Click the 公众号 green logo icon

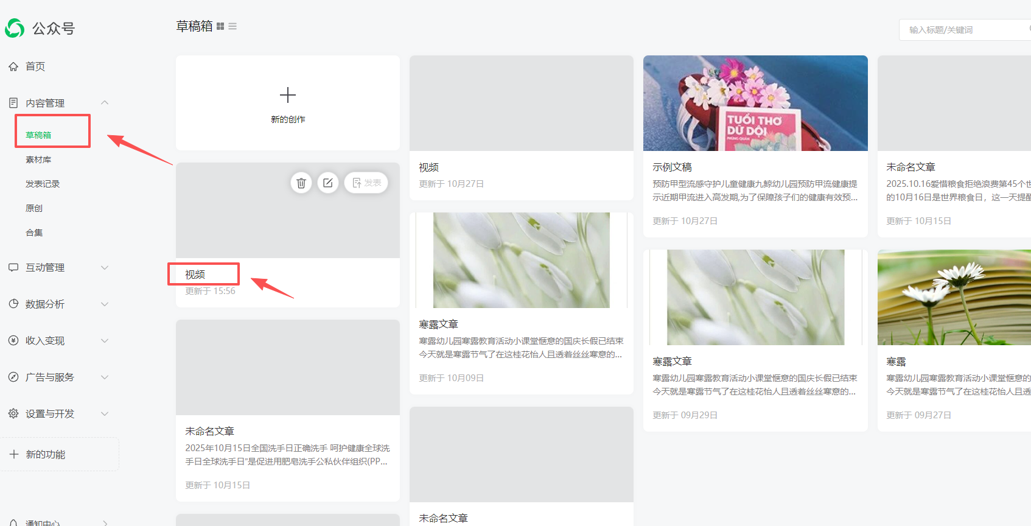click(x=15, y=28)
